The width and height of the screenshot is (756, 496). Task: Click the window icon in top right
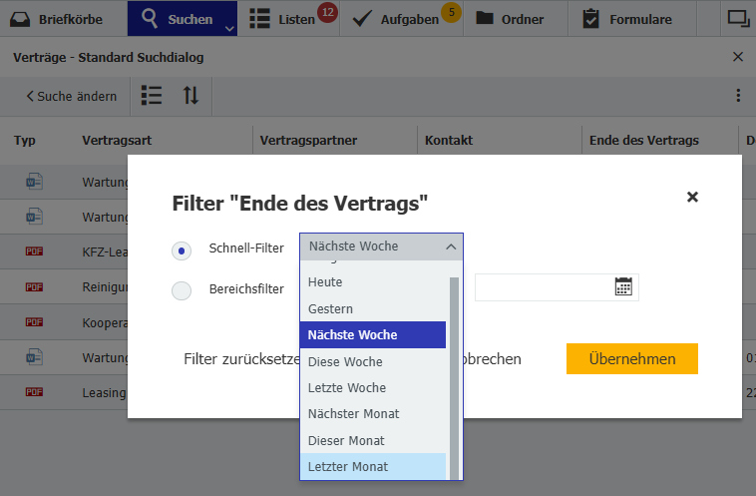[x=738, y=18]
